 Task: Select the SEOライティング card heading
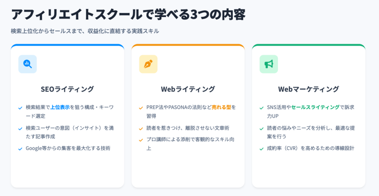click(67, 89)
